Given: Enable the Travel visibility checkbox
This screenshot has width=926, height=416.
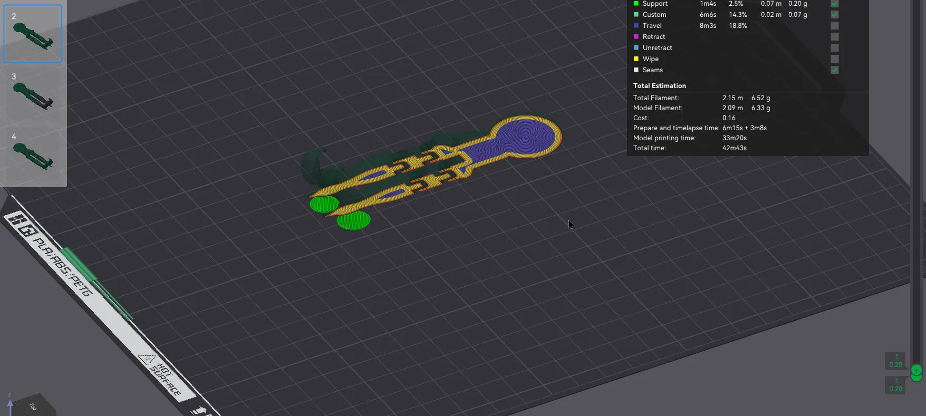Looking at the screenshot, I should [834, 26].
